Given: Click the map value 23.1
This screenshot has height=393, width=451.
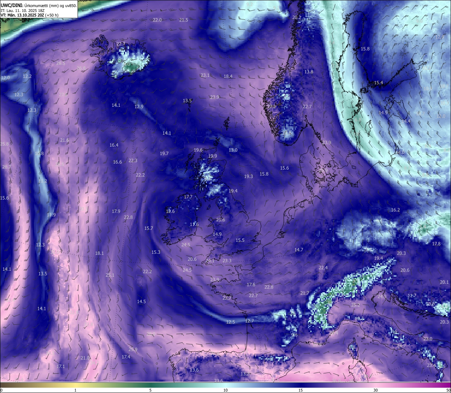Looking at the screenshot, I should coord(205,75).
